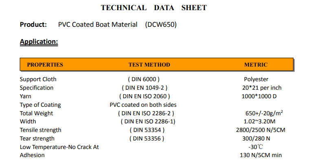Click the TECHNICAL DATA SHEET title
The height and width of the screenshot is (164, 309).
pyautogui.click(x=154, y=8)
